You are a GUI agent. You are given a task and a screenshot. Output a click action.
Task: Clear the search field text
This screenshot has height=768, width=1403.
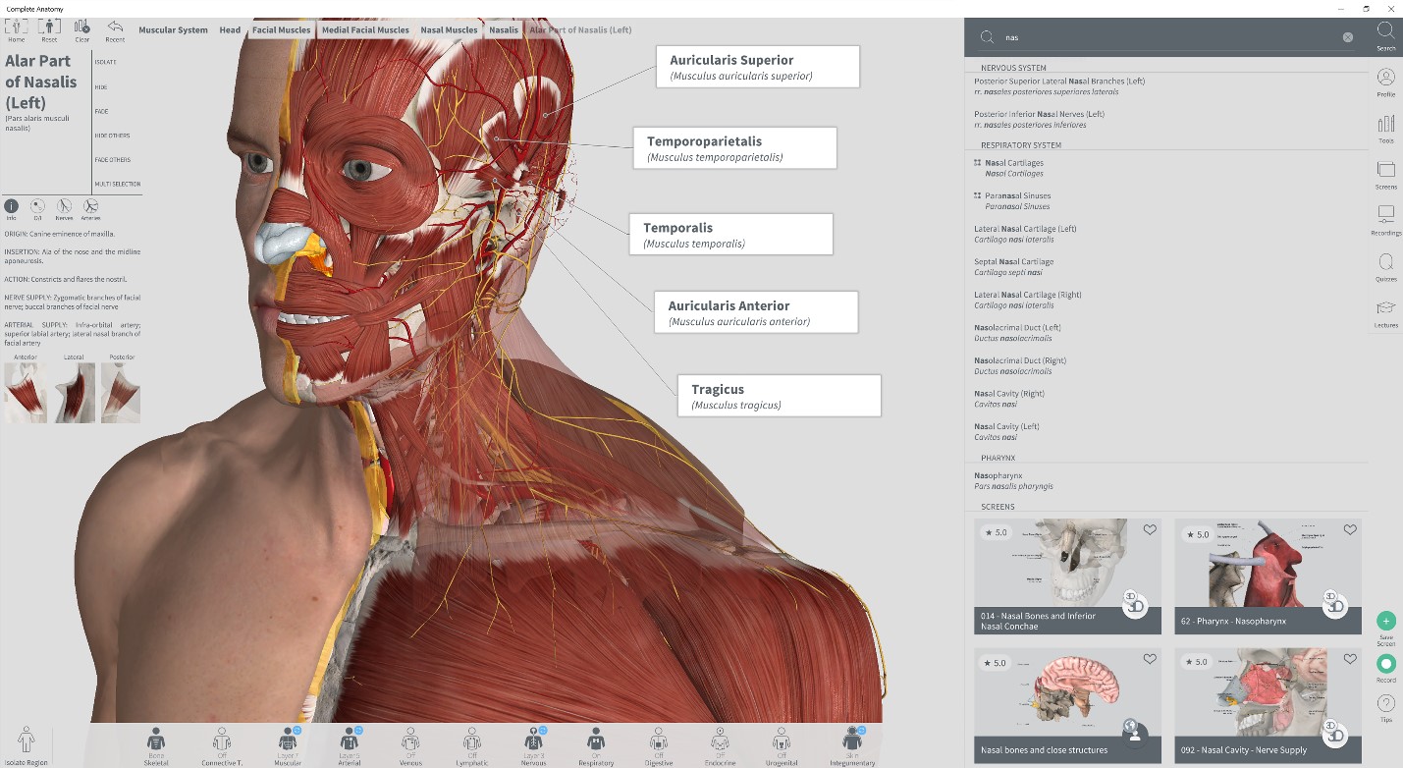click(x=1347, y=37)
